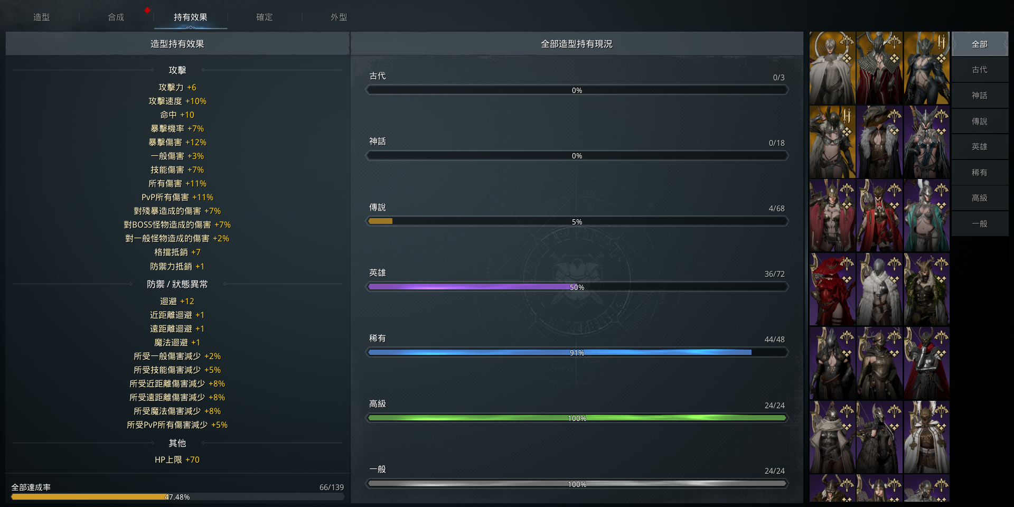Click the green 高級 progress bar
Viewport: 1014px width, 507px height.
(x=577, y=418)
